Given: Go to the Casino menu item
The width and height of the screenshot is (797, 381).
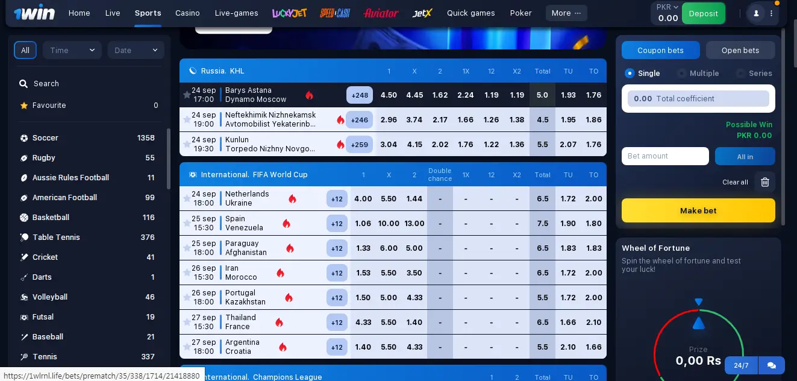Looking at the screenshot, I should 187,13.
